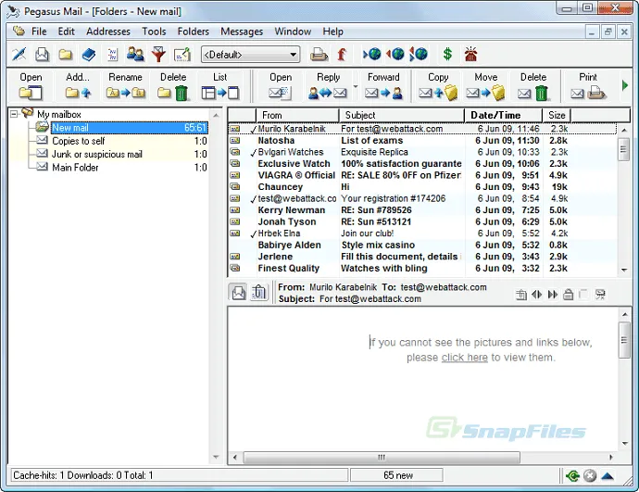The width and height of the screenshot is (639, 492).
Task: Select the New mail folder
Action: tap(130, 128)
